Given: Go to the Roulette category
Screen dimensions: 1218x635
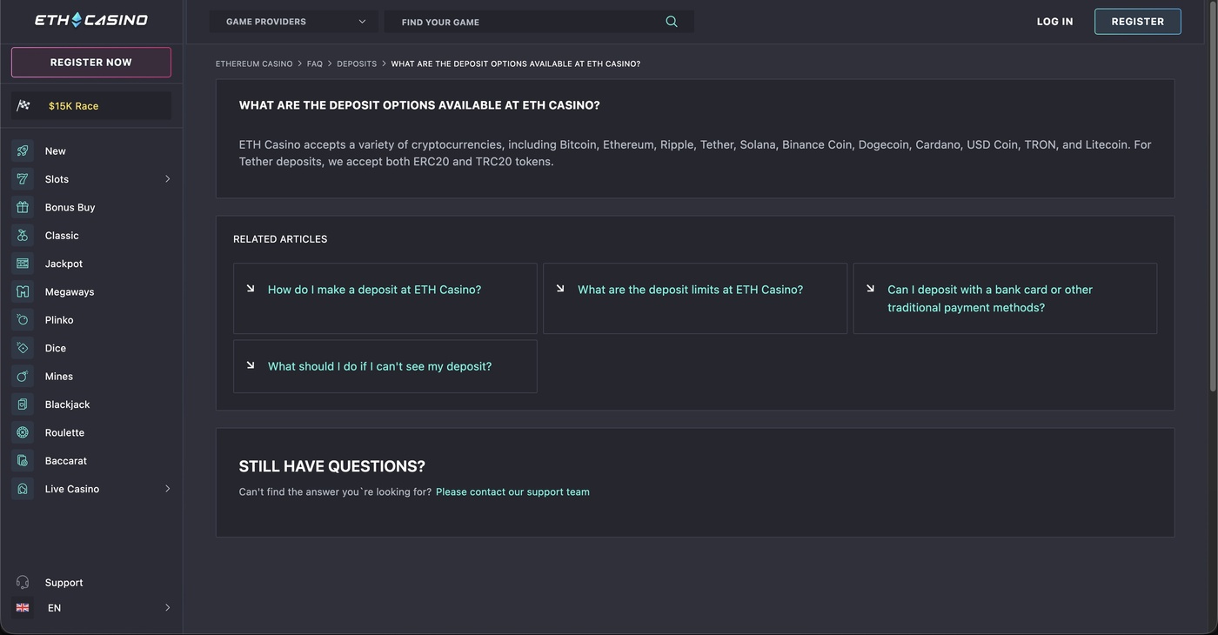Looking at the screenshot, I should pyautogui.click(x=64, y=433).
